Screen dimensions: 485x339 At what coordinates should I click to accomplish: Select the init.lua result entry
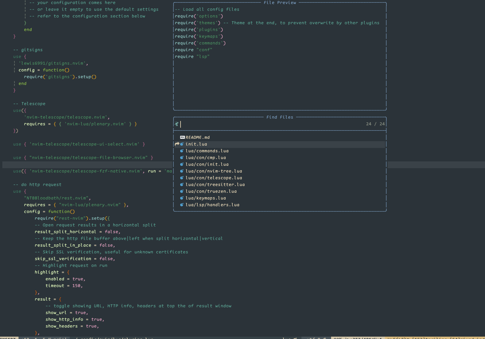pos(280,144)
